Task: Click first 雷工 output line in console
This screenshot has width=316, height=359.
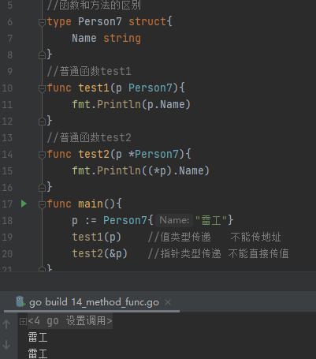Action: coord(38,338)
